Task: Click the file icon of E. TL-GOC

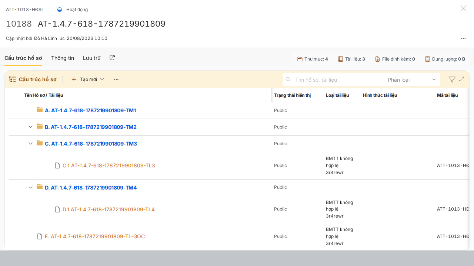Action: tap(40, 236)
